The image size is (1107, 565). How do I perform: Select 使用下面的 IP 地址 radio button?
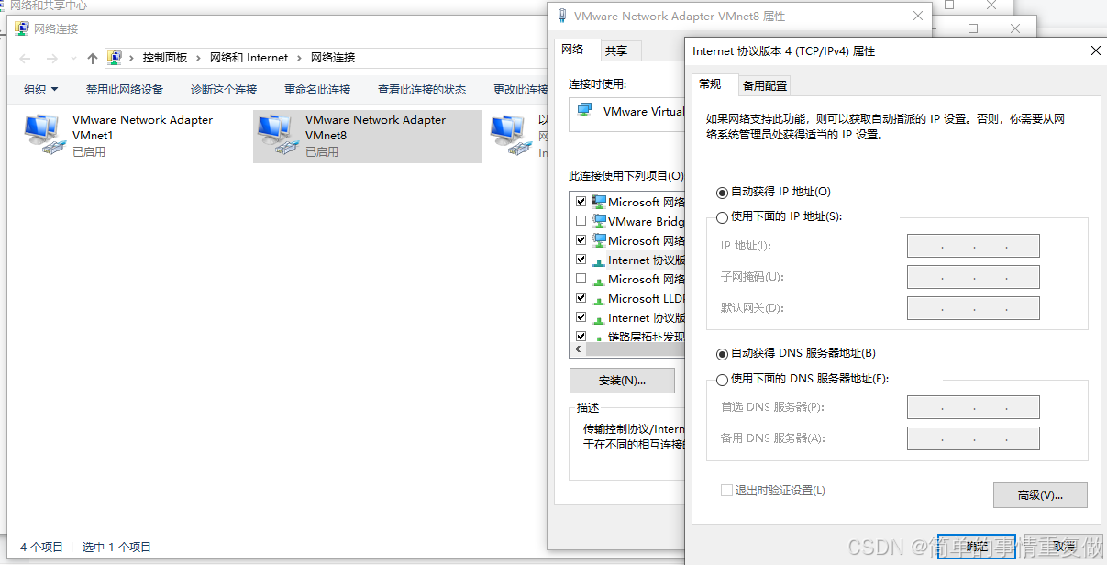(x=723, y=218)
